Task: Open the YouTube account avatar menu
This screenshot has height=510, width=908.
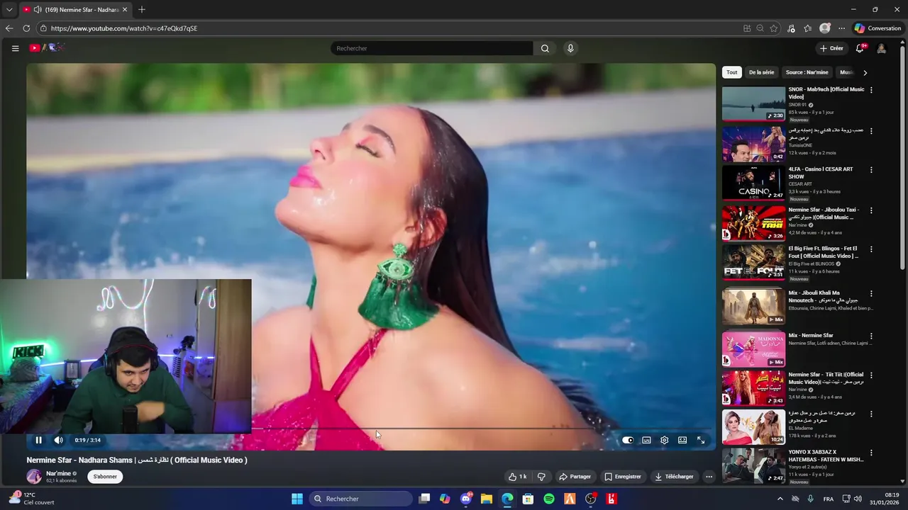Action: tap(881, 48)
